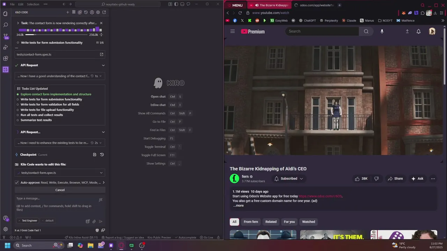This screenshot has height=251, width=447.
Task: Open Source Control with 335 badge
Action: (5, 36)
